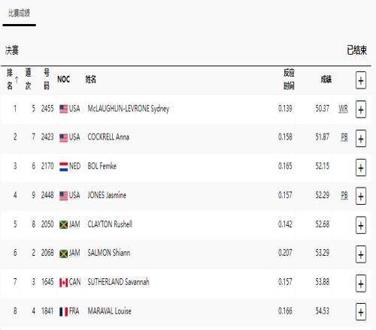Expand details for SUTHERLAND Savannah's row

[x=361, y=283]
